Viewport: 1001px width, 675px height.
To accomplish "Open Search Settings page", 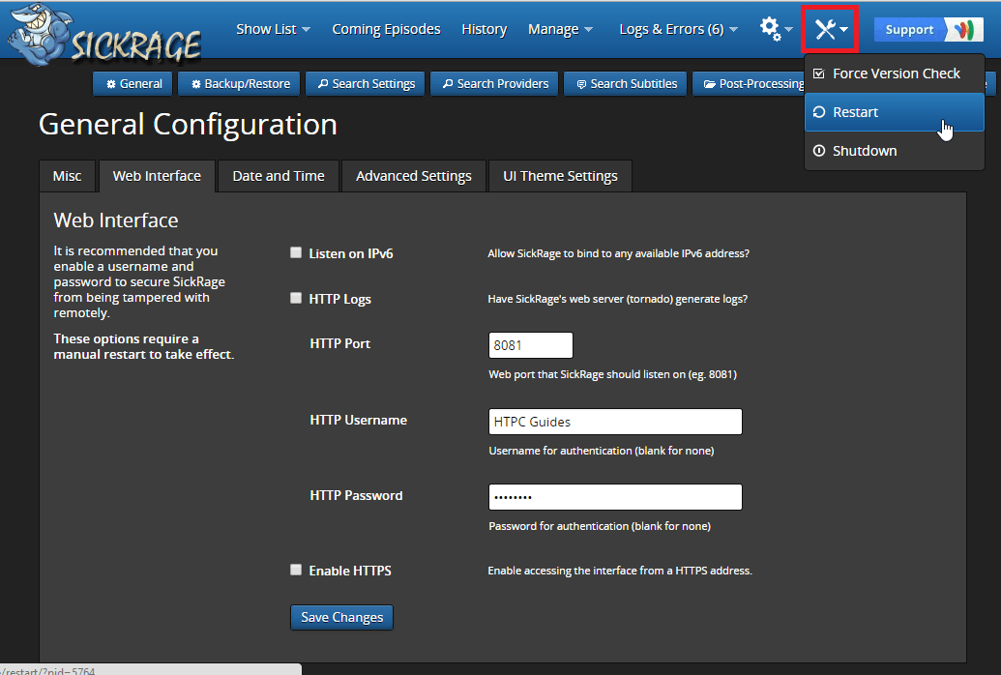I will coord(366,84).
